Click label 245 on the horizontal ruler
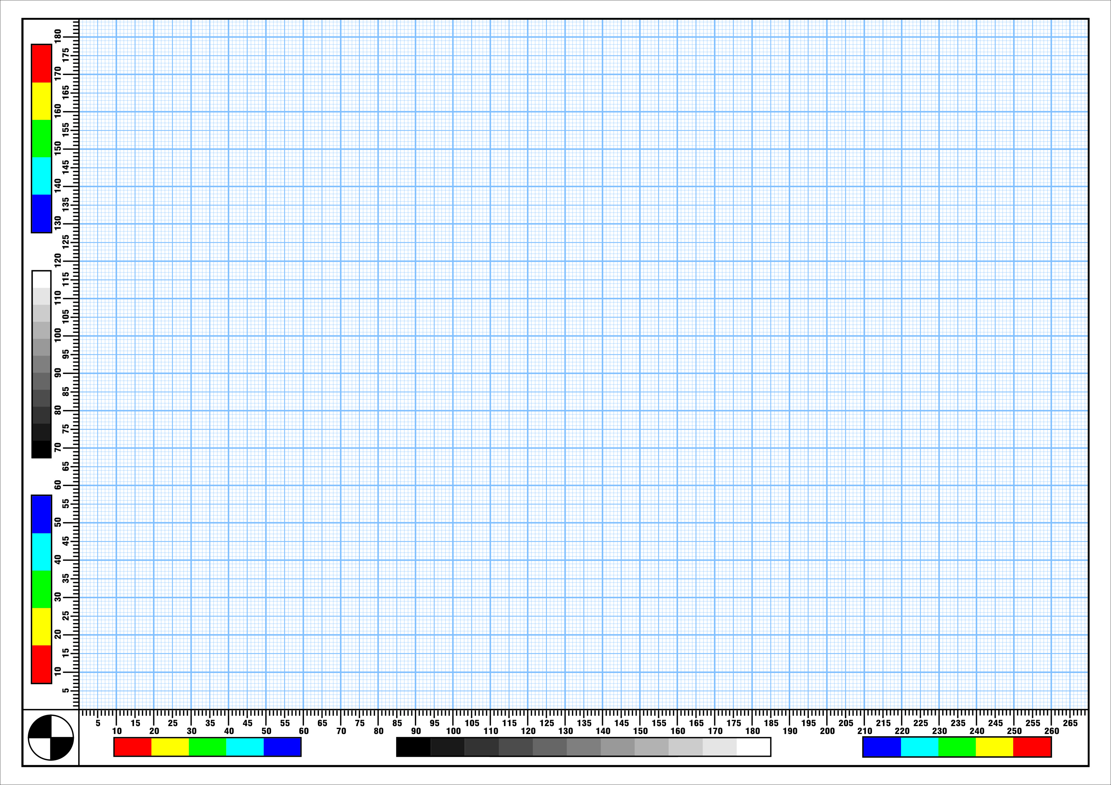Screen dimensions: 1111x785 click(x=995, y=723)
